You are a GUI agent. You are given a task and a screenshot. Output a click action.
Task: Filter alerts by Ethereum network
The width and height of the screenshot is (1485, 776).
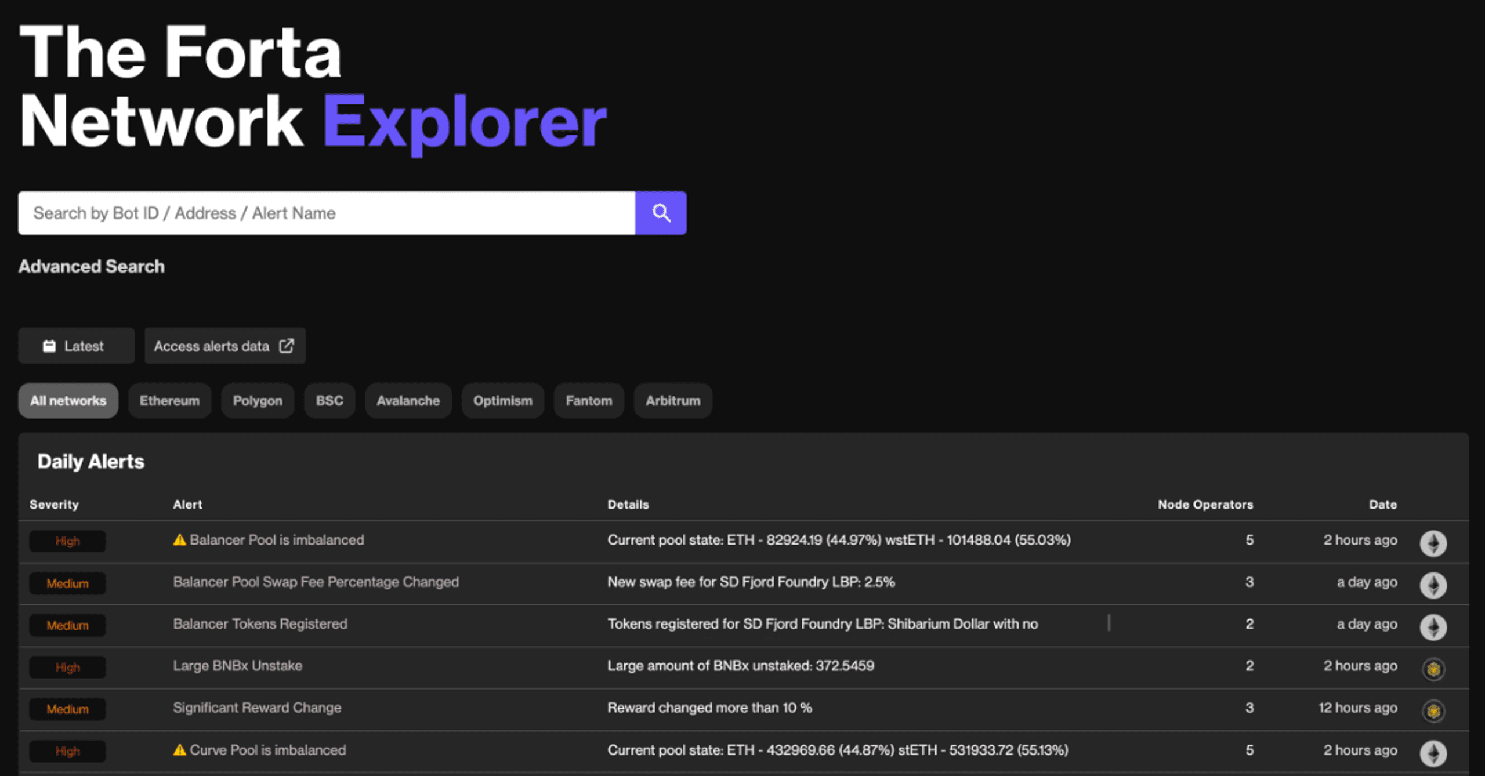click(x=169, y=400)
